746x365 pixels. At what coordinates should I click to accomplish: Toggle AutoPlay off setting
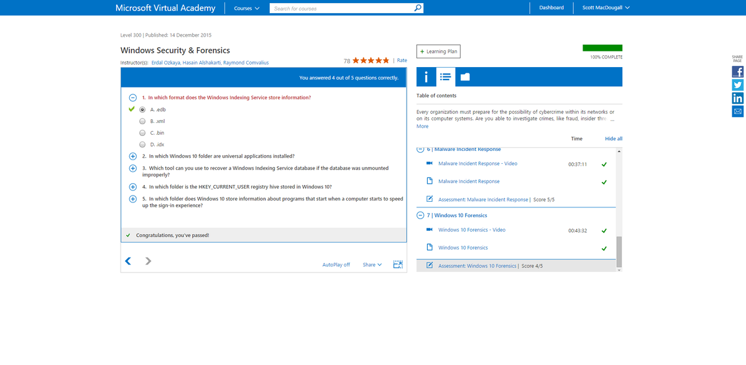click(x=336, y=264)
